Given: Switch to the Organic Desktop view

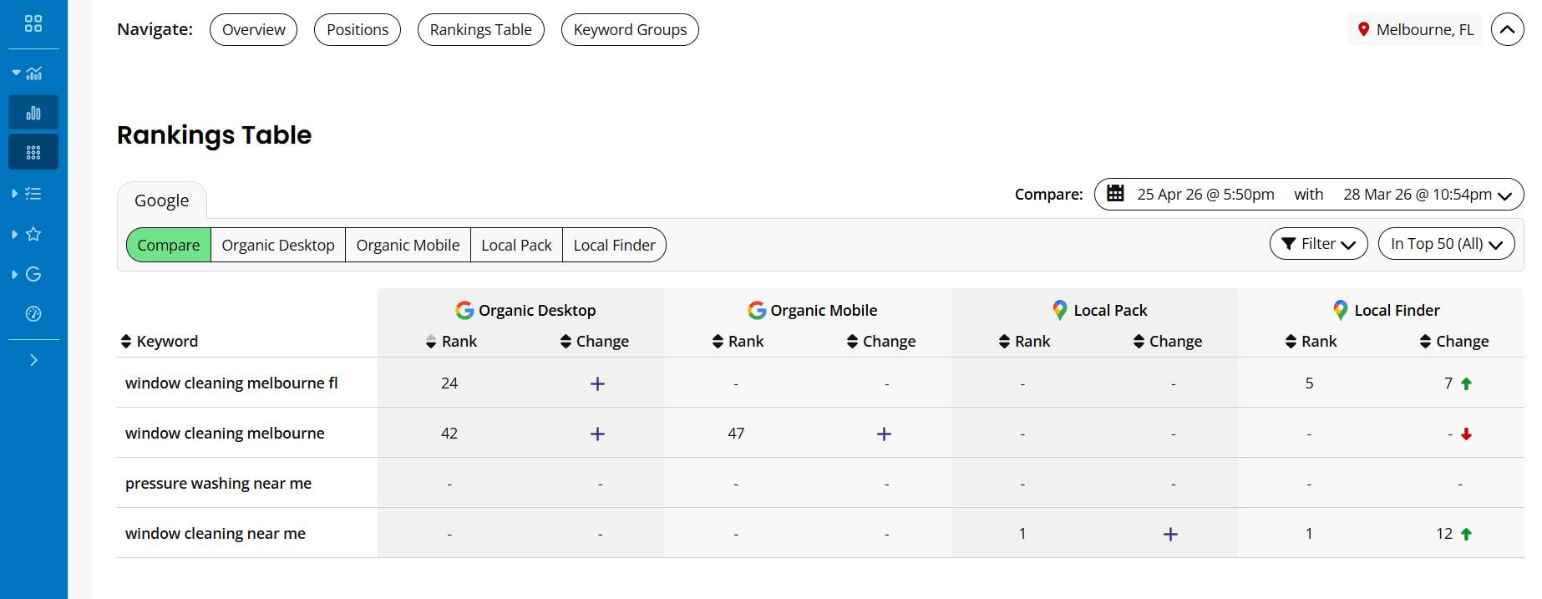Looking at the screenshot, I should [x=277, y=246].
